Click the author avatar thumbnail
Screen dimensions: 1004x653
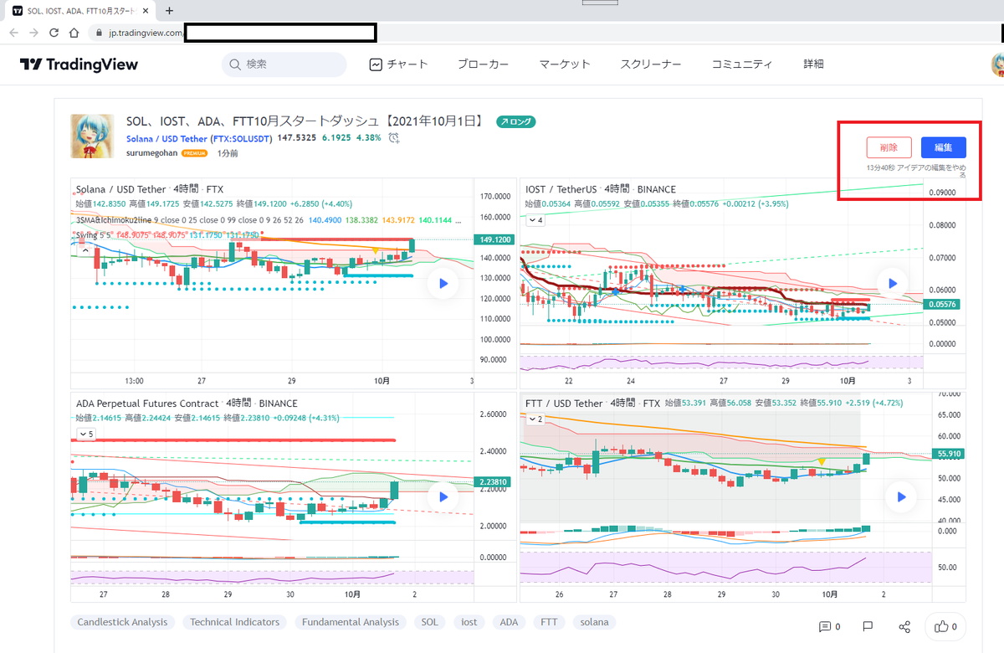point(92,136)
